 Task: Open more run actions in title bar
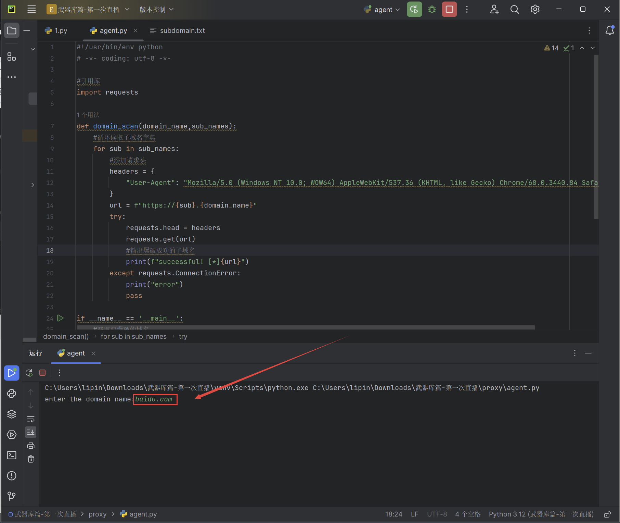pos(467,9)
